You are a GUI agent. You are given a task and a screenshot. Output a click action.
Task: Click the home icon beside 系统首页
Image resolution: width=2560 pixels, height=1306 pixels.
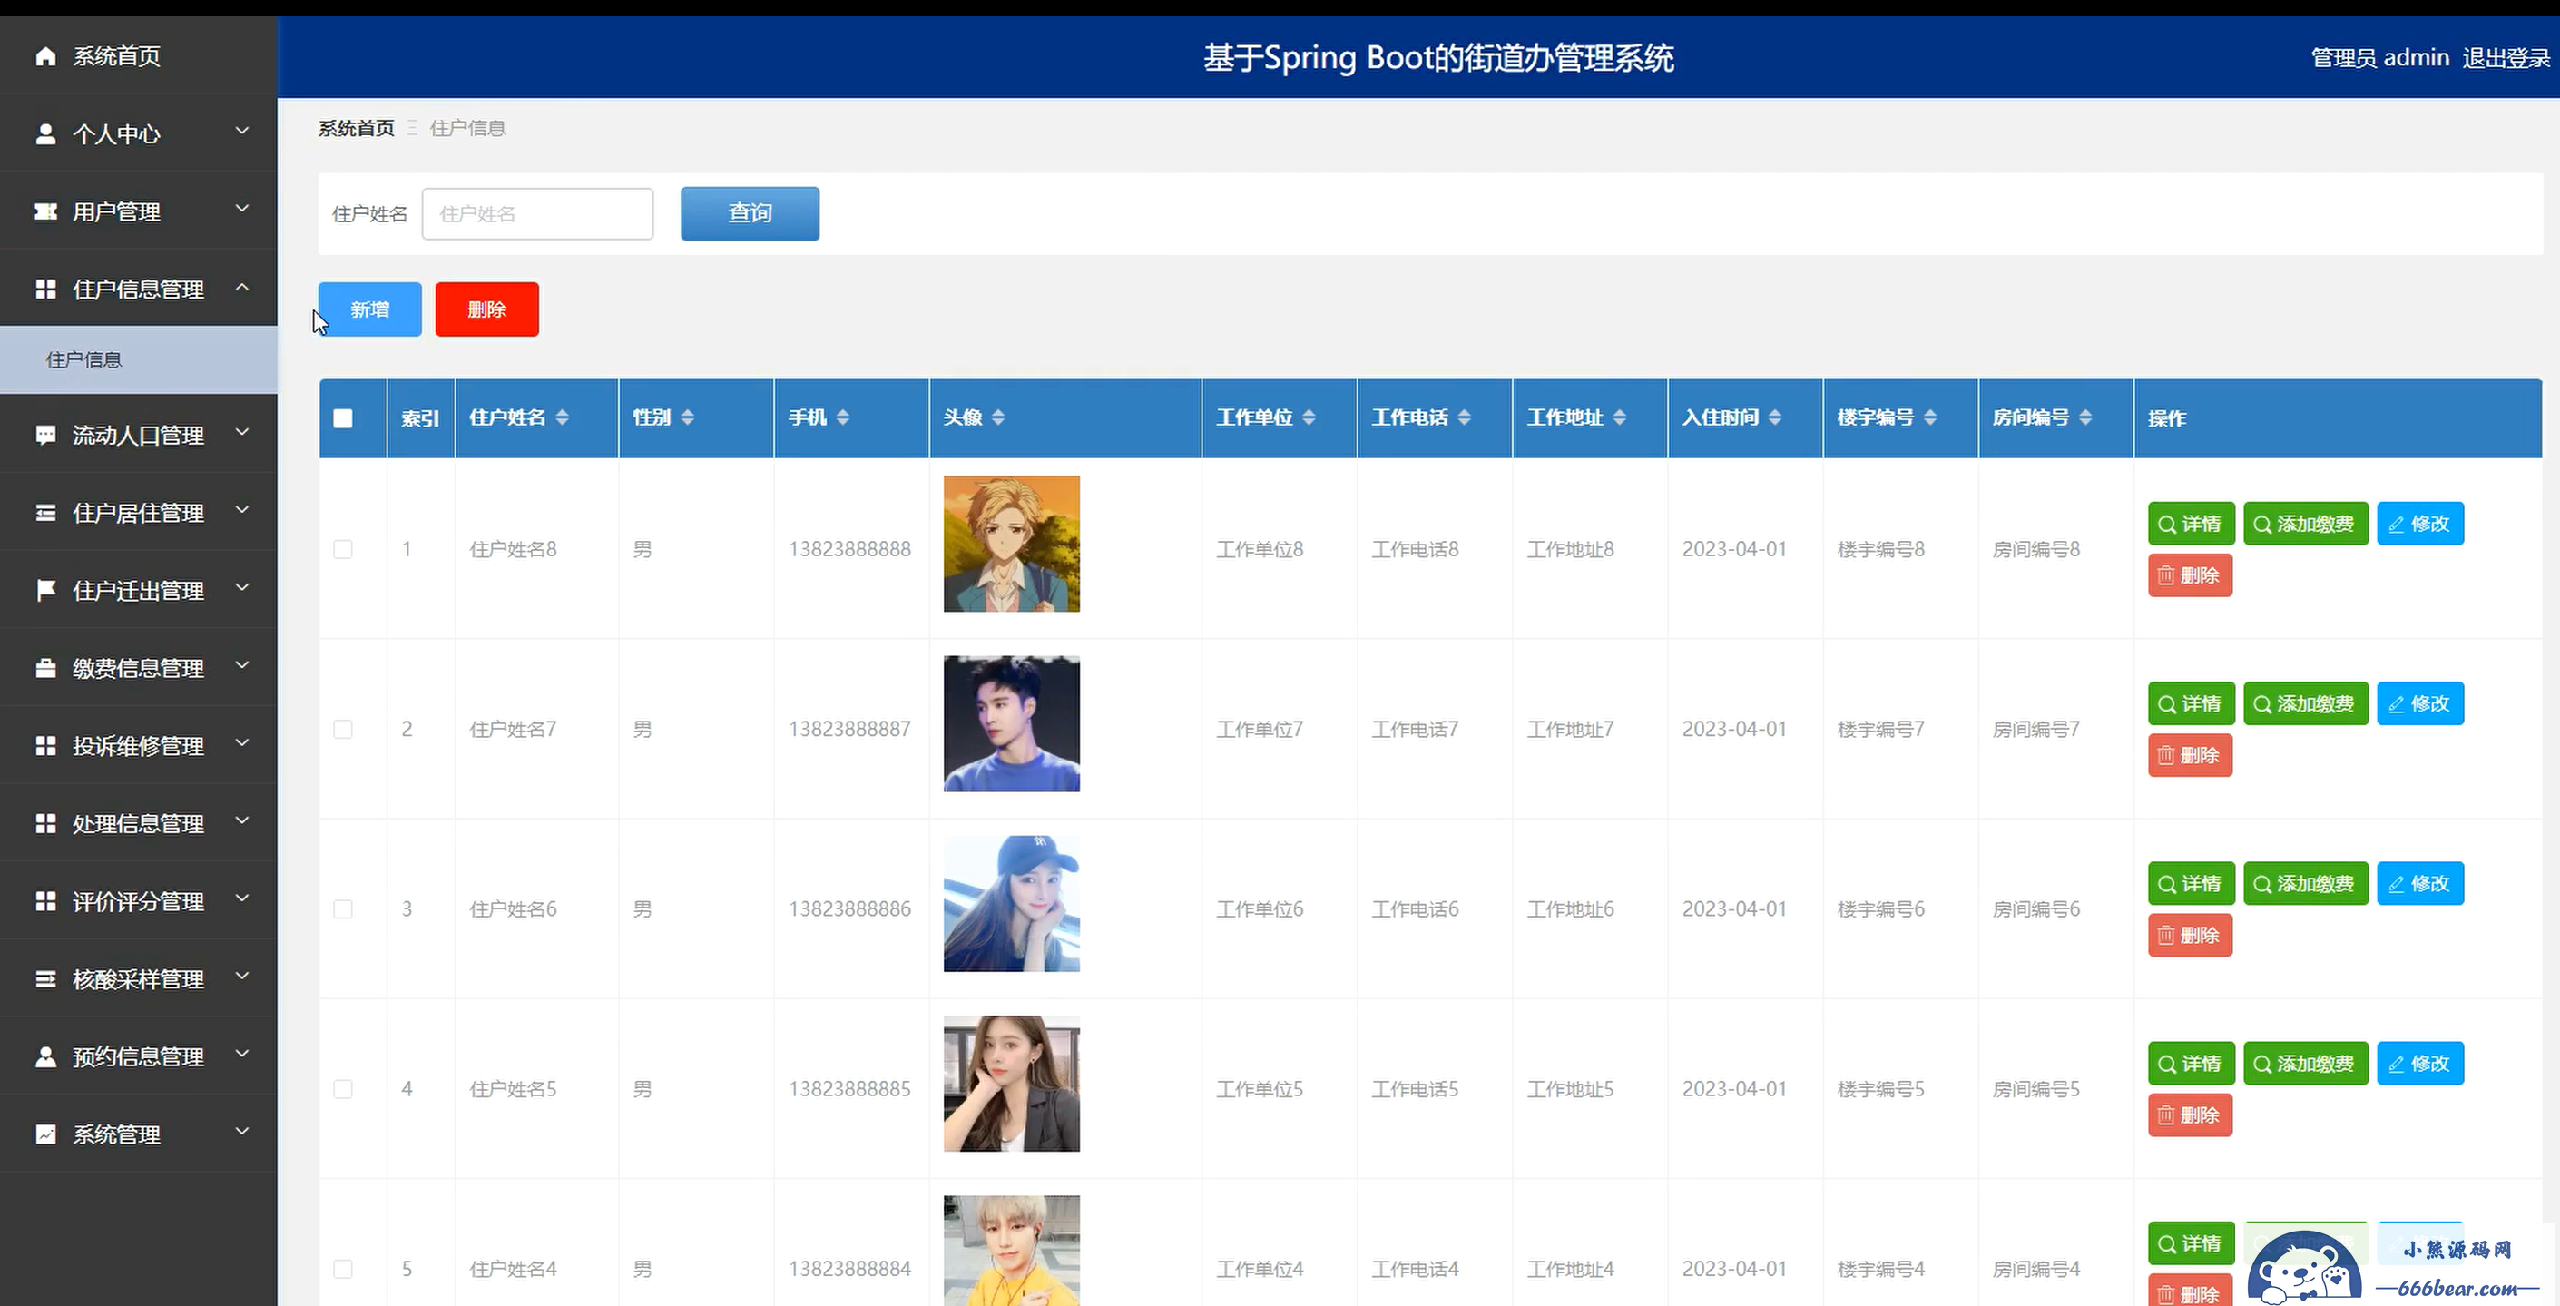coord(45,55)
